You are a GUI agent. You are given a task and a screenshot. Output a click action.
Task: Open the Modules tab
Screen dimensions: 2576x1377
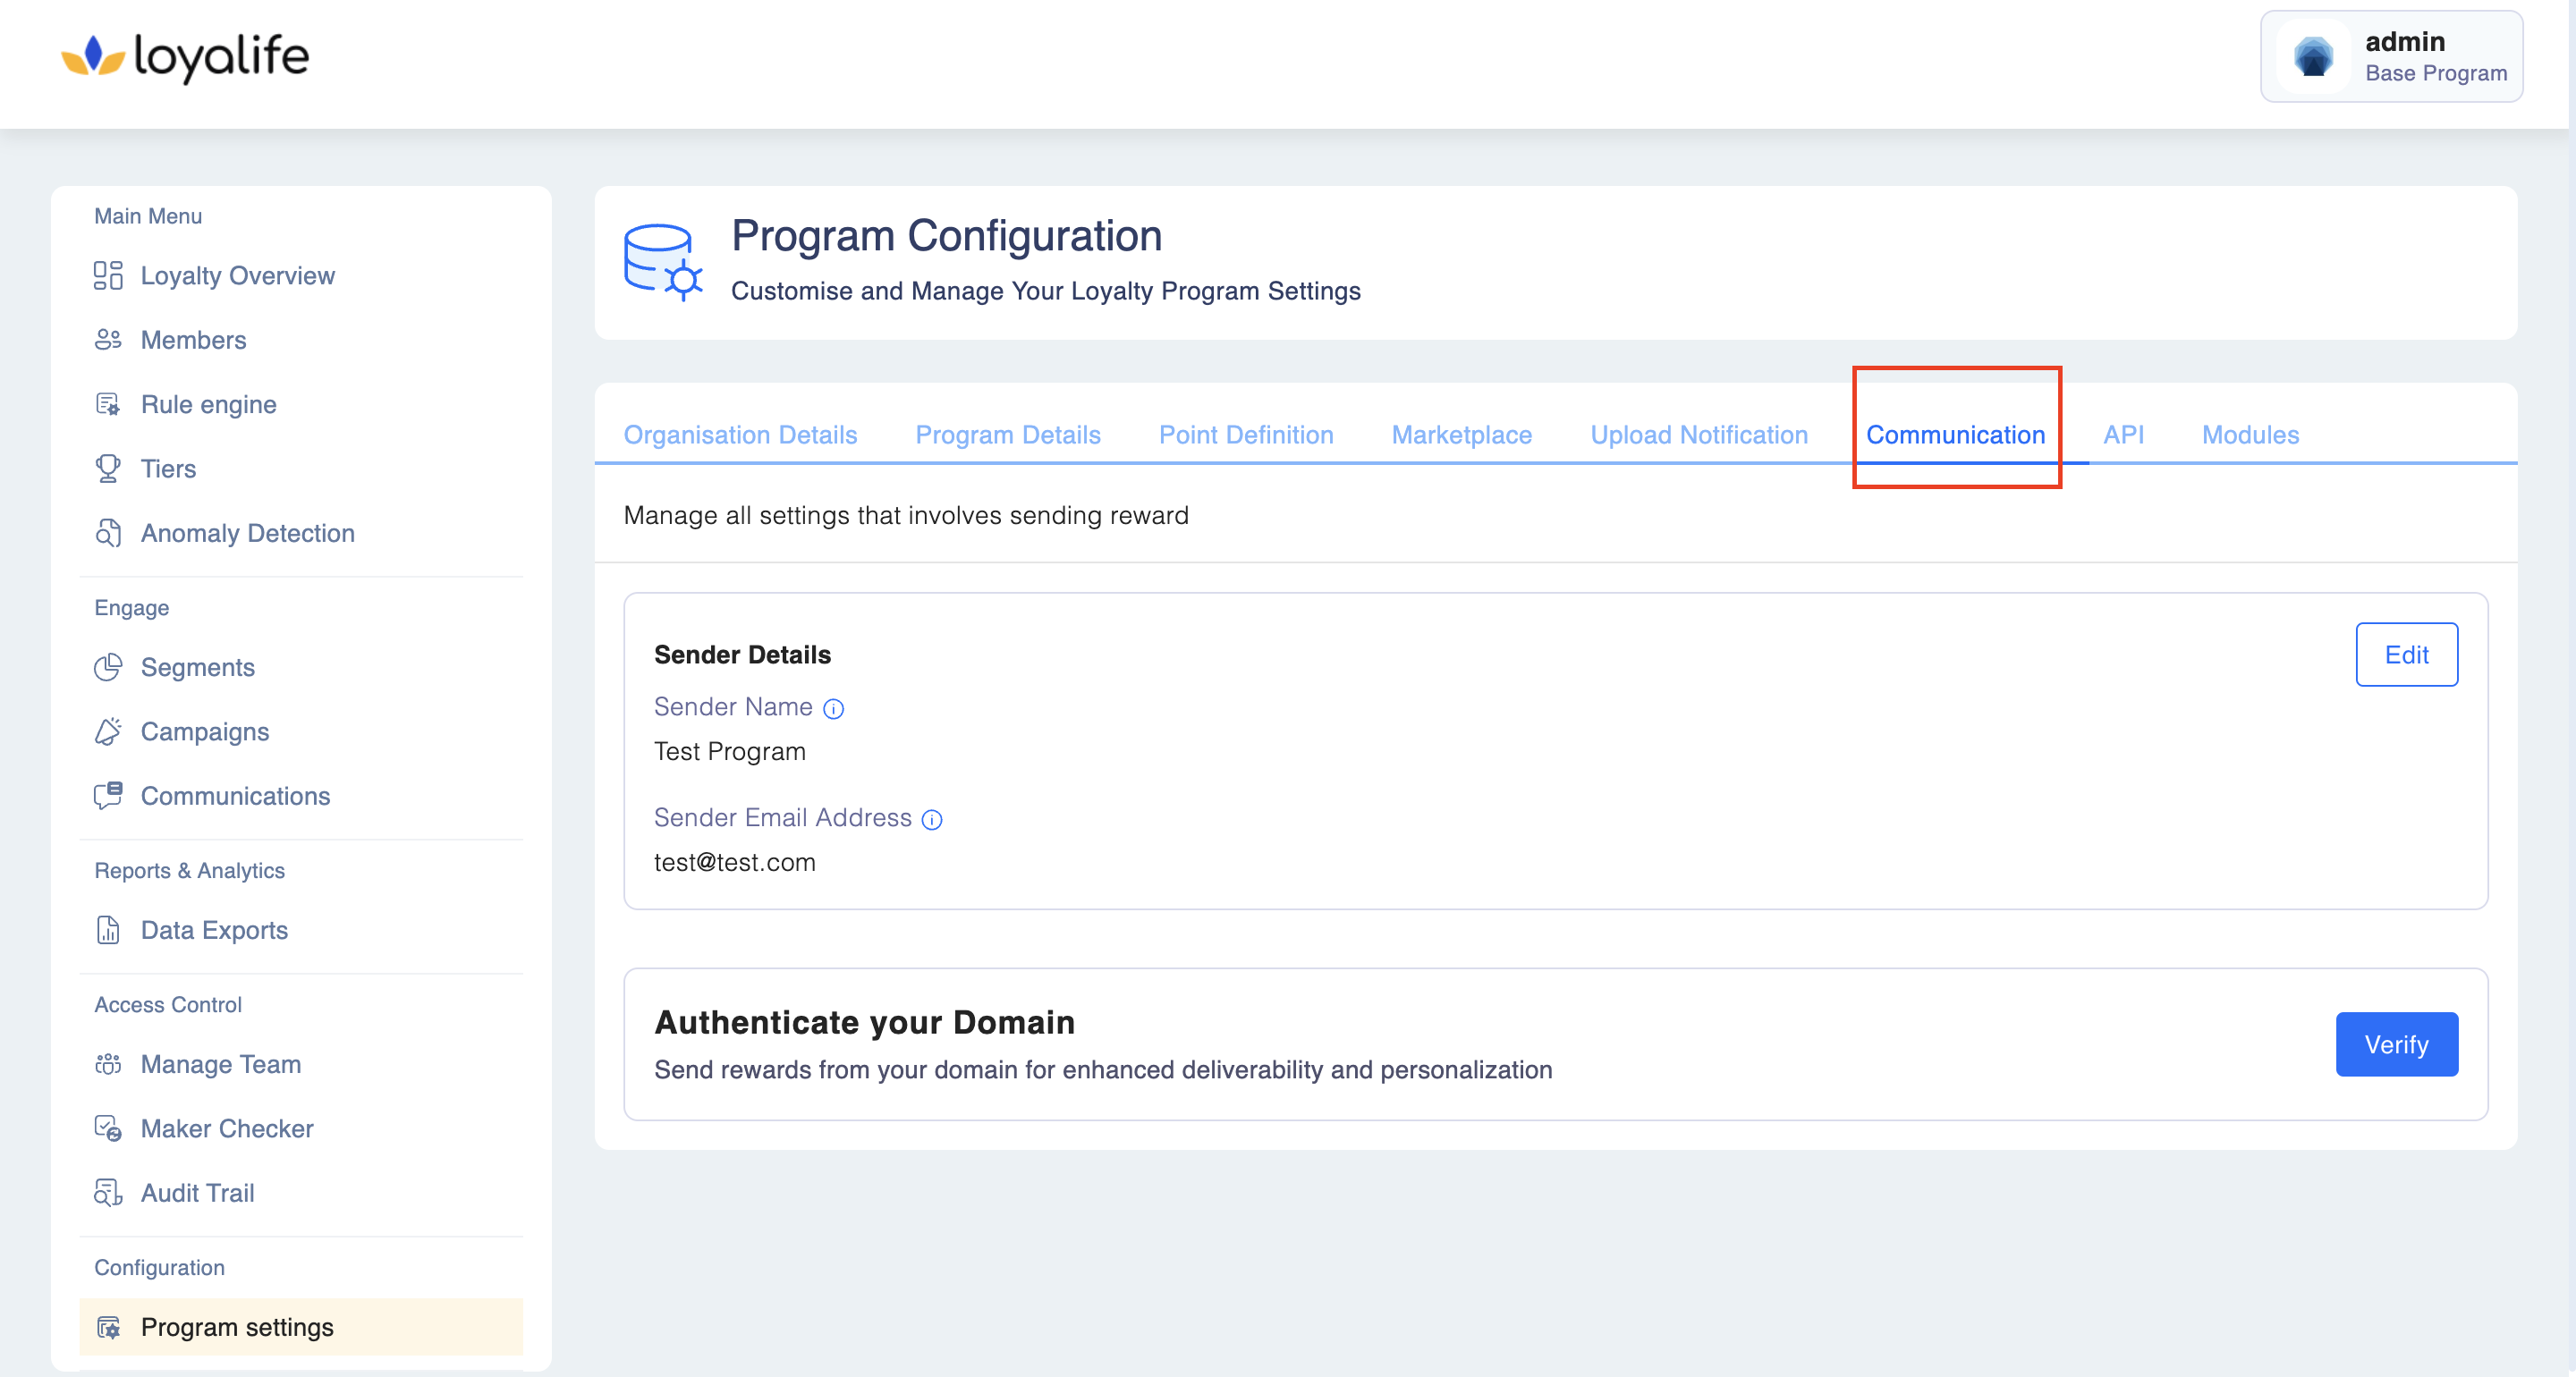(2250, 435)
